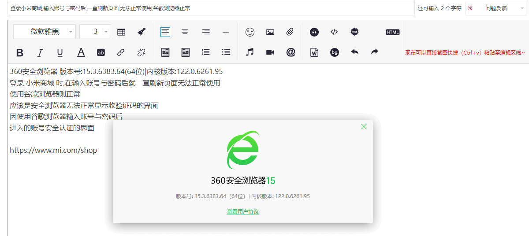
Task: Insert a video with the camera icon
Action: (x=270, y=52)
